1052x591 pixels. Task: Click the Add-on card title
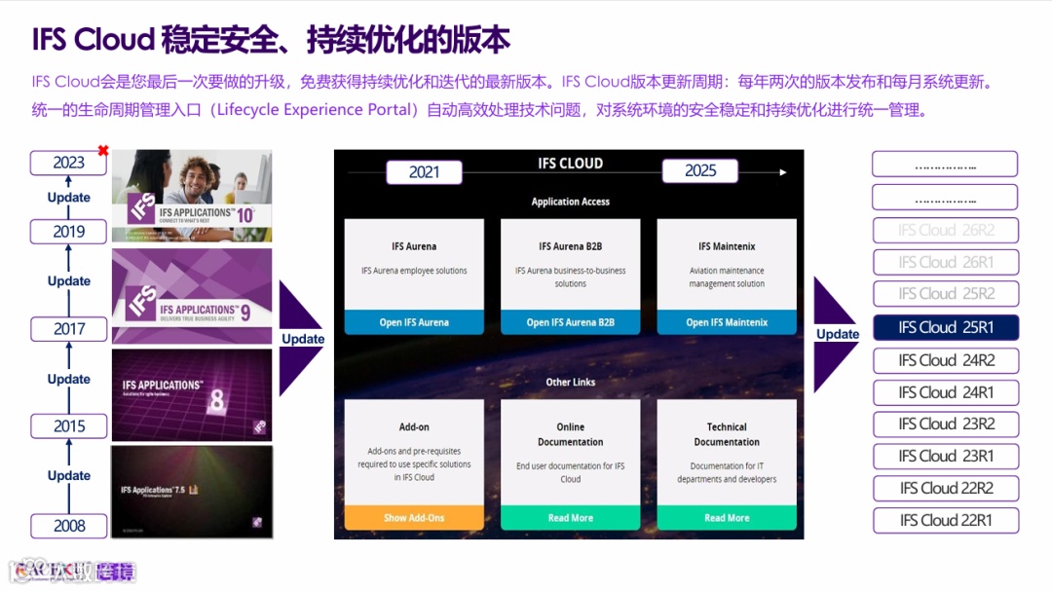414,426
